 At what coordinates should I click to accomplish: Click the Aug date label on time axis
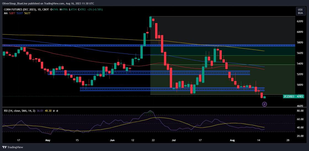click(233, 140)
